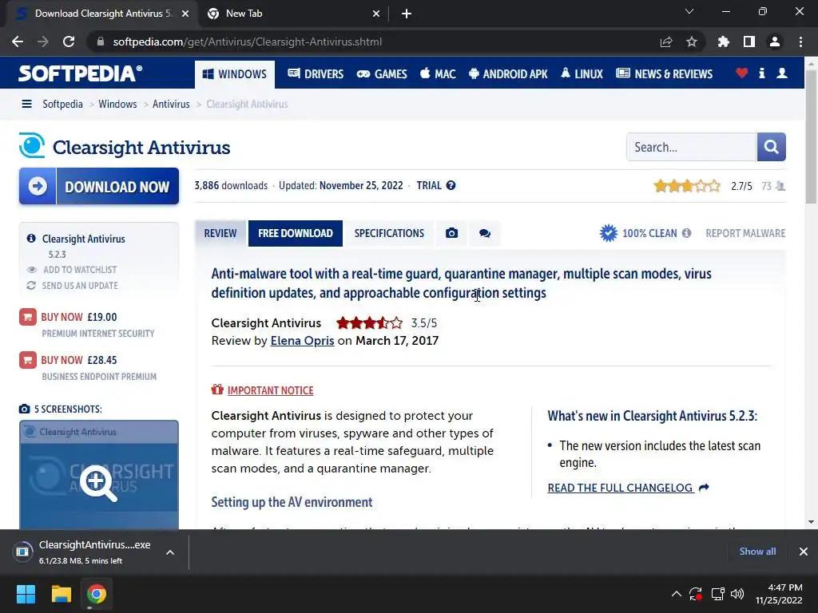
Task: Open the hamburger menu beside breadcrumbs
Action: [26, 104]
